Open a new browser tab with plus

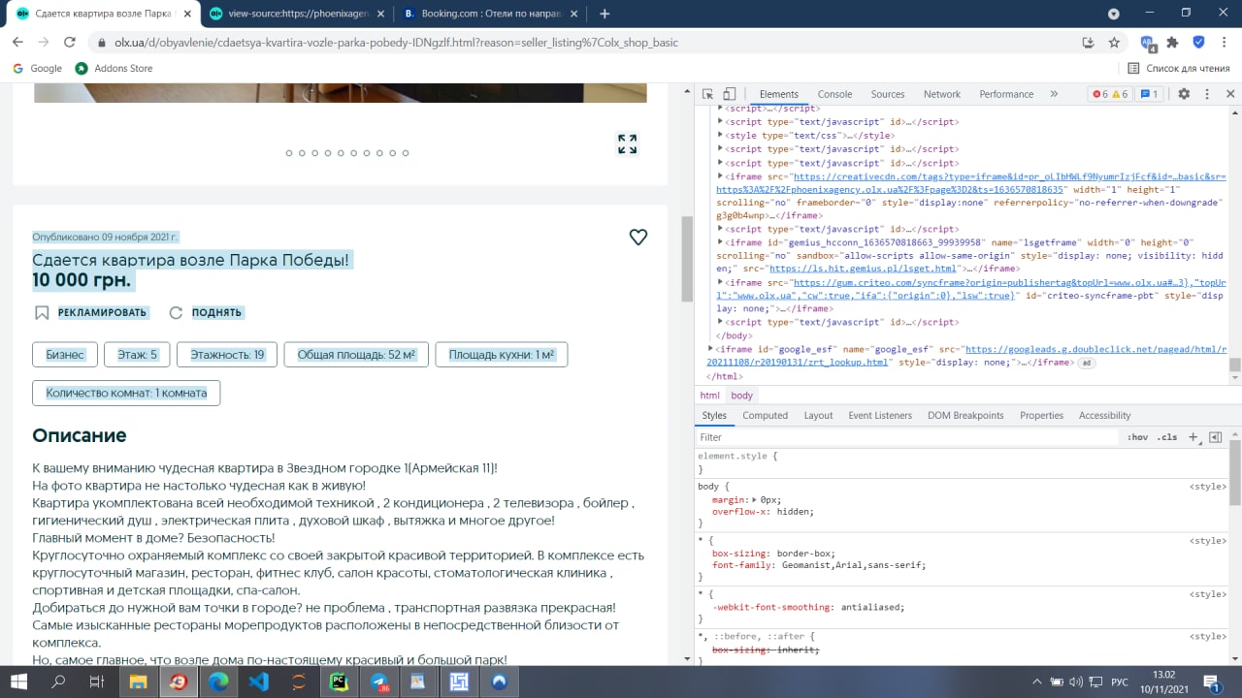pyautogui.click(x=605, y=14)
